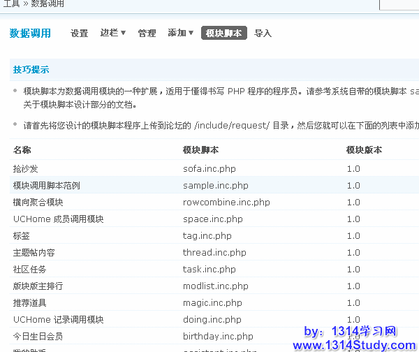
Task: Select the 推荐道具 module row
Action: [29, 303]
